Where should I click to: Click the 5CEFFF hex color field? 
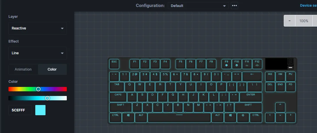point(20,110)
